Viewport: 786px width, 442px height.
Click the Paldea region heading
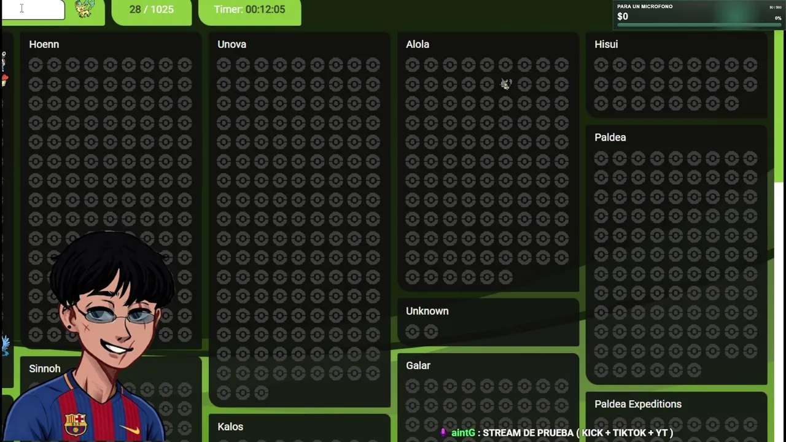[x=610, y=138]
